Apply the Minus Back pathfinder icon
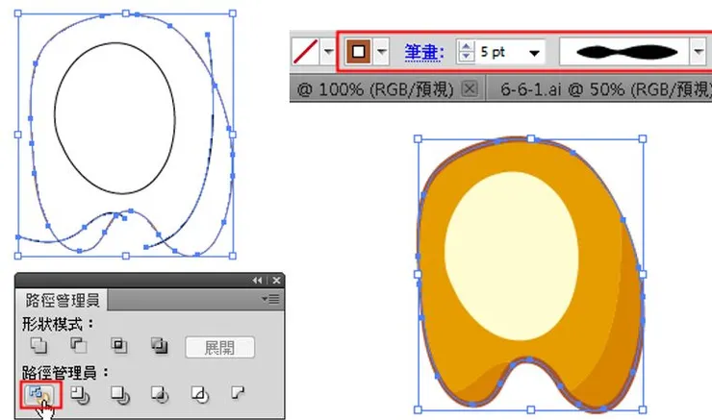This screenshot has height=420, width=712. 238,393
